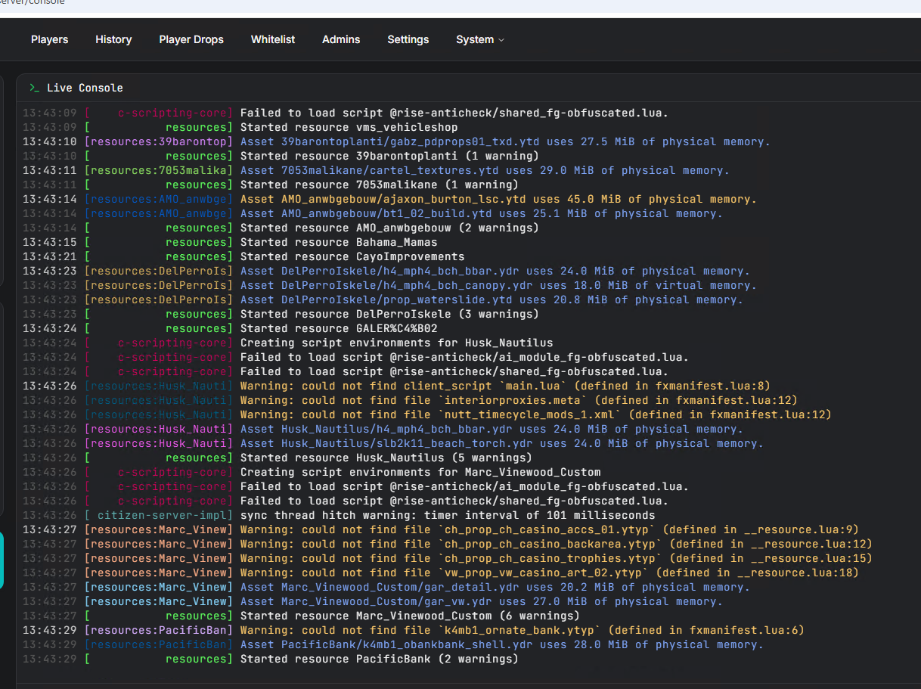
Task: Select the line "Started resource 7053malikane (1 warning)"
Action: (x=380, y=185)
